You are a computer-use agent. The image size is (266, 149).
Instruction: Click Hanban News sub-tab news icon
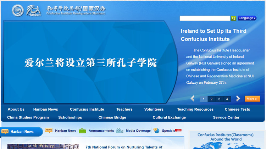(x=49, y=130)
